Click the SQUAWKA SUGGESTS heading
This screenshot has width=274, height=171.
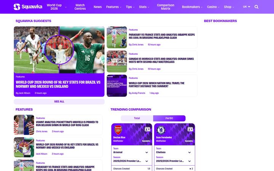(33, 21)
